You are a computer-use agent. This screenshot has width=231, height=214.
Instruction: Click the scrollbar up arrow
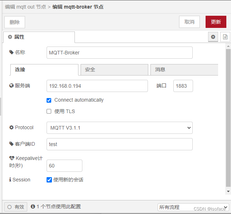(228, 46)
